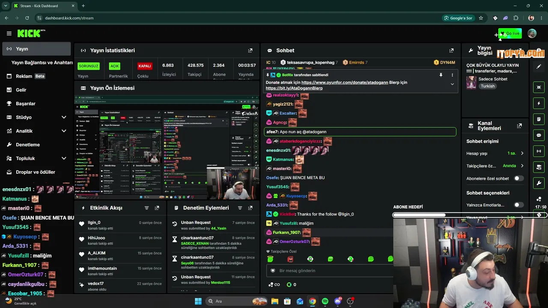The image size is (548, 308).
Task: Collapse the pinned message with its chevron
Action: [452, 84]
